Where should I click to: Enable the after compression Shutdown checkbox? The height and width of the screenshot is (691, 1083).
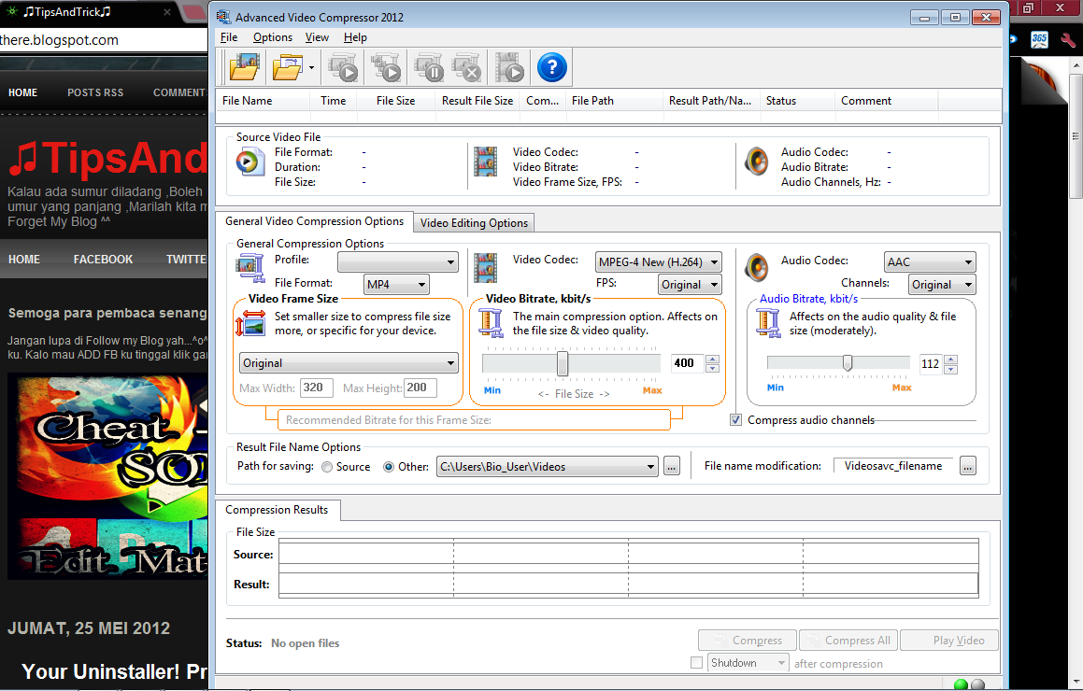[697, 663]
